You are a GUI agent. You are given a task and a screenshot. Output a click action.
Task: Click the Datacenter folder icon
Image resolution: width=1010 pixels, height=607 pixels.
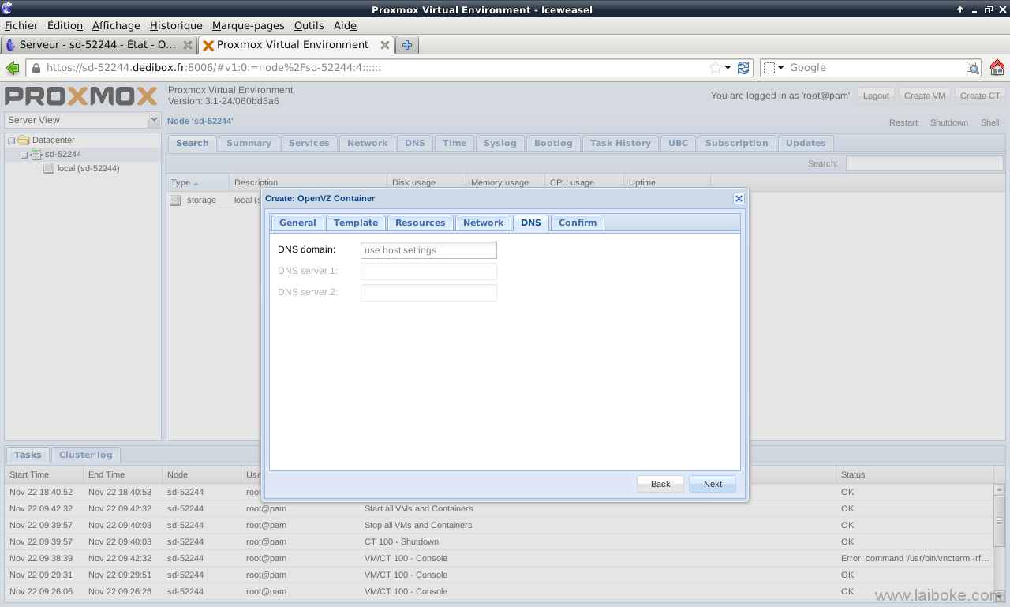24,141
